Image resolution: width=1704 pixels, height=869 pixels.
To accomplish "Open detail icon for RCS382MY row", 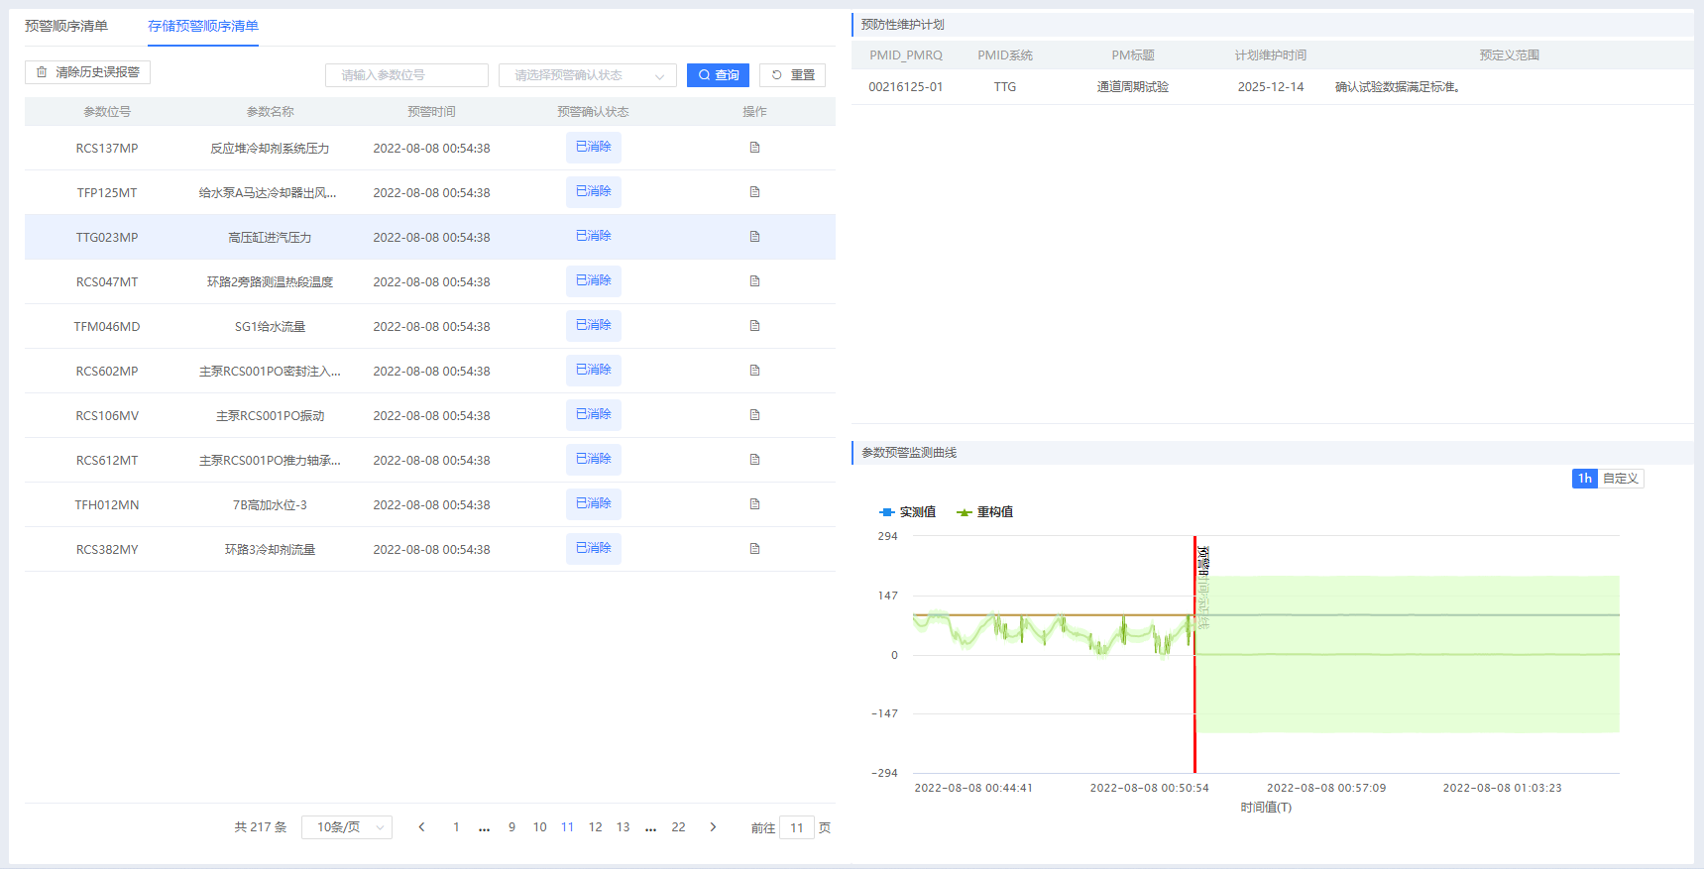I will pyautogui.click(x=754, y=549).
